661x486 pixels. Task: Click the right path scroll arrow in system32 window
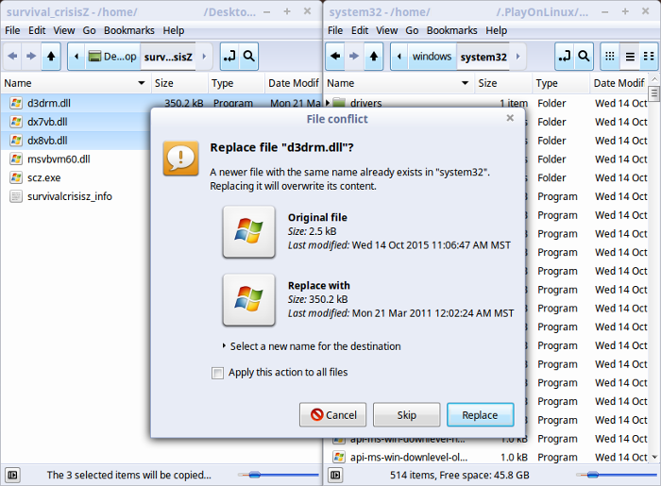[518, 56]
